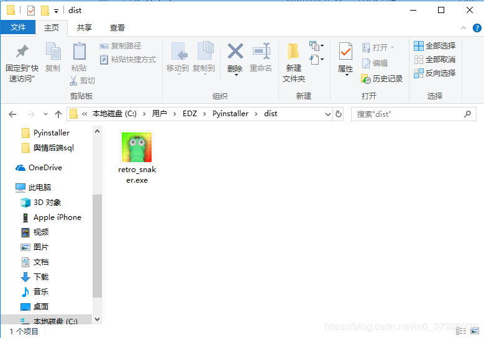Screen dimensions: 484x338
Task: Open Music (音乐) folder
Action: [x=35, y=291]
